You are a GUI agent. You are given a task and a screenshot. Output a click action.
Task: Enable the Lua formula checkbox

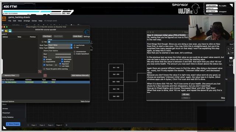(x=74, y=45)
